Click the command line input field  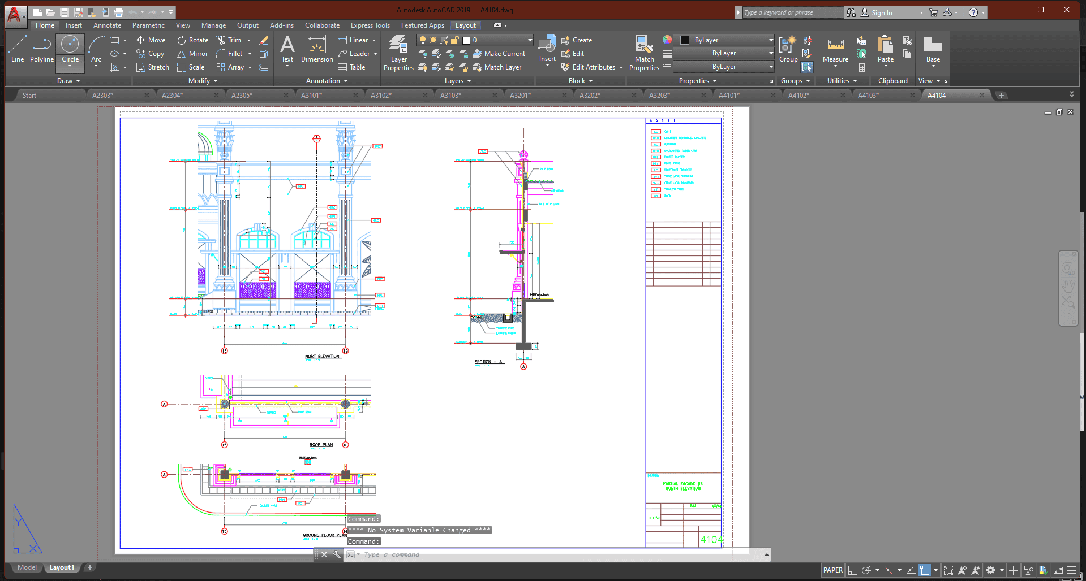(560, 554)
